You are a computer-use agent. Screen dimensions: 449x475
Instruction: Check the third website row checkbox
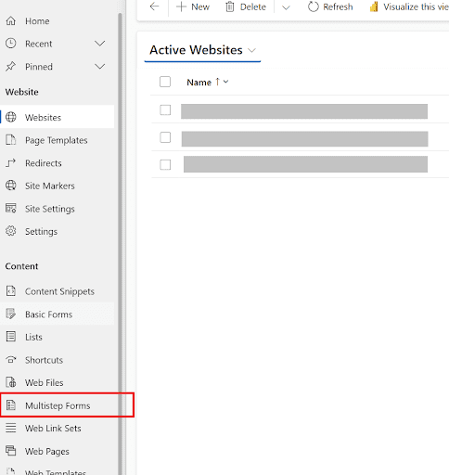(x=165, y=165)
